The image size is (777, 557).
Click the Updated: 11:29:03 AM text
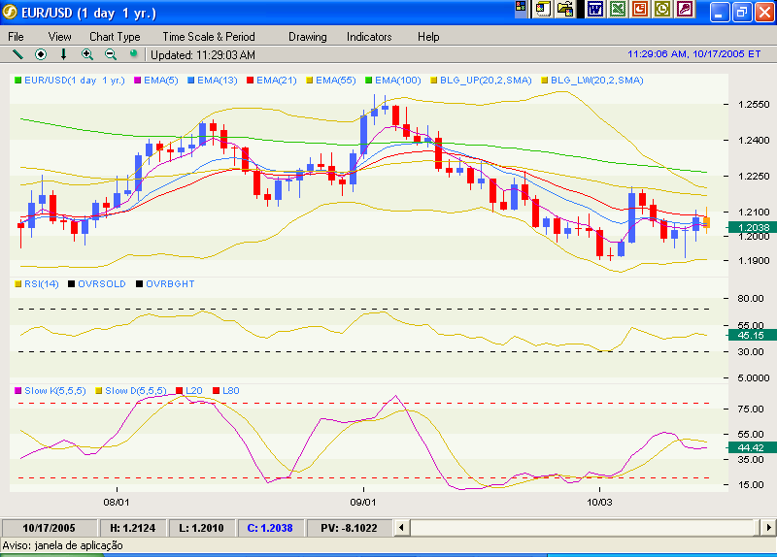[203, 55]
